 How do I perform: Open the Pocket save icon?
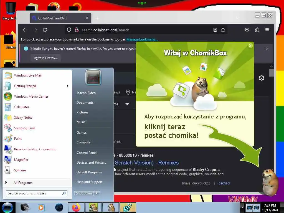tap(247, 30)
